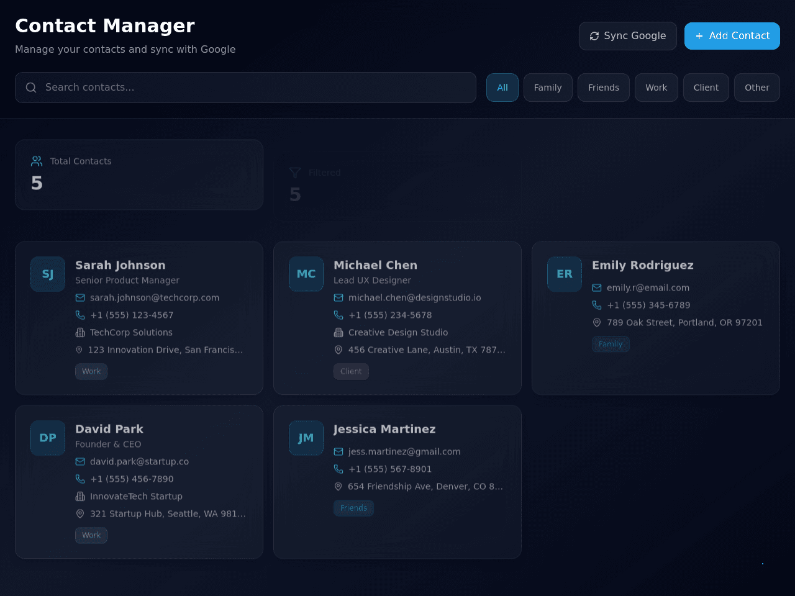Open the ER avatar for Emily Rodriguez
The width and height of the screenshot is (795, 596).
pos(565,274)
